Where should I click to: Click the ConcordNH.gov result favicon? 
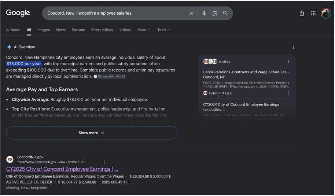[10, 159]
